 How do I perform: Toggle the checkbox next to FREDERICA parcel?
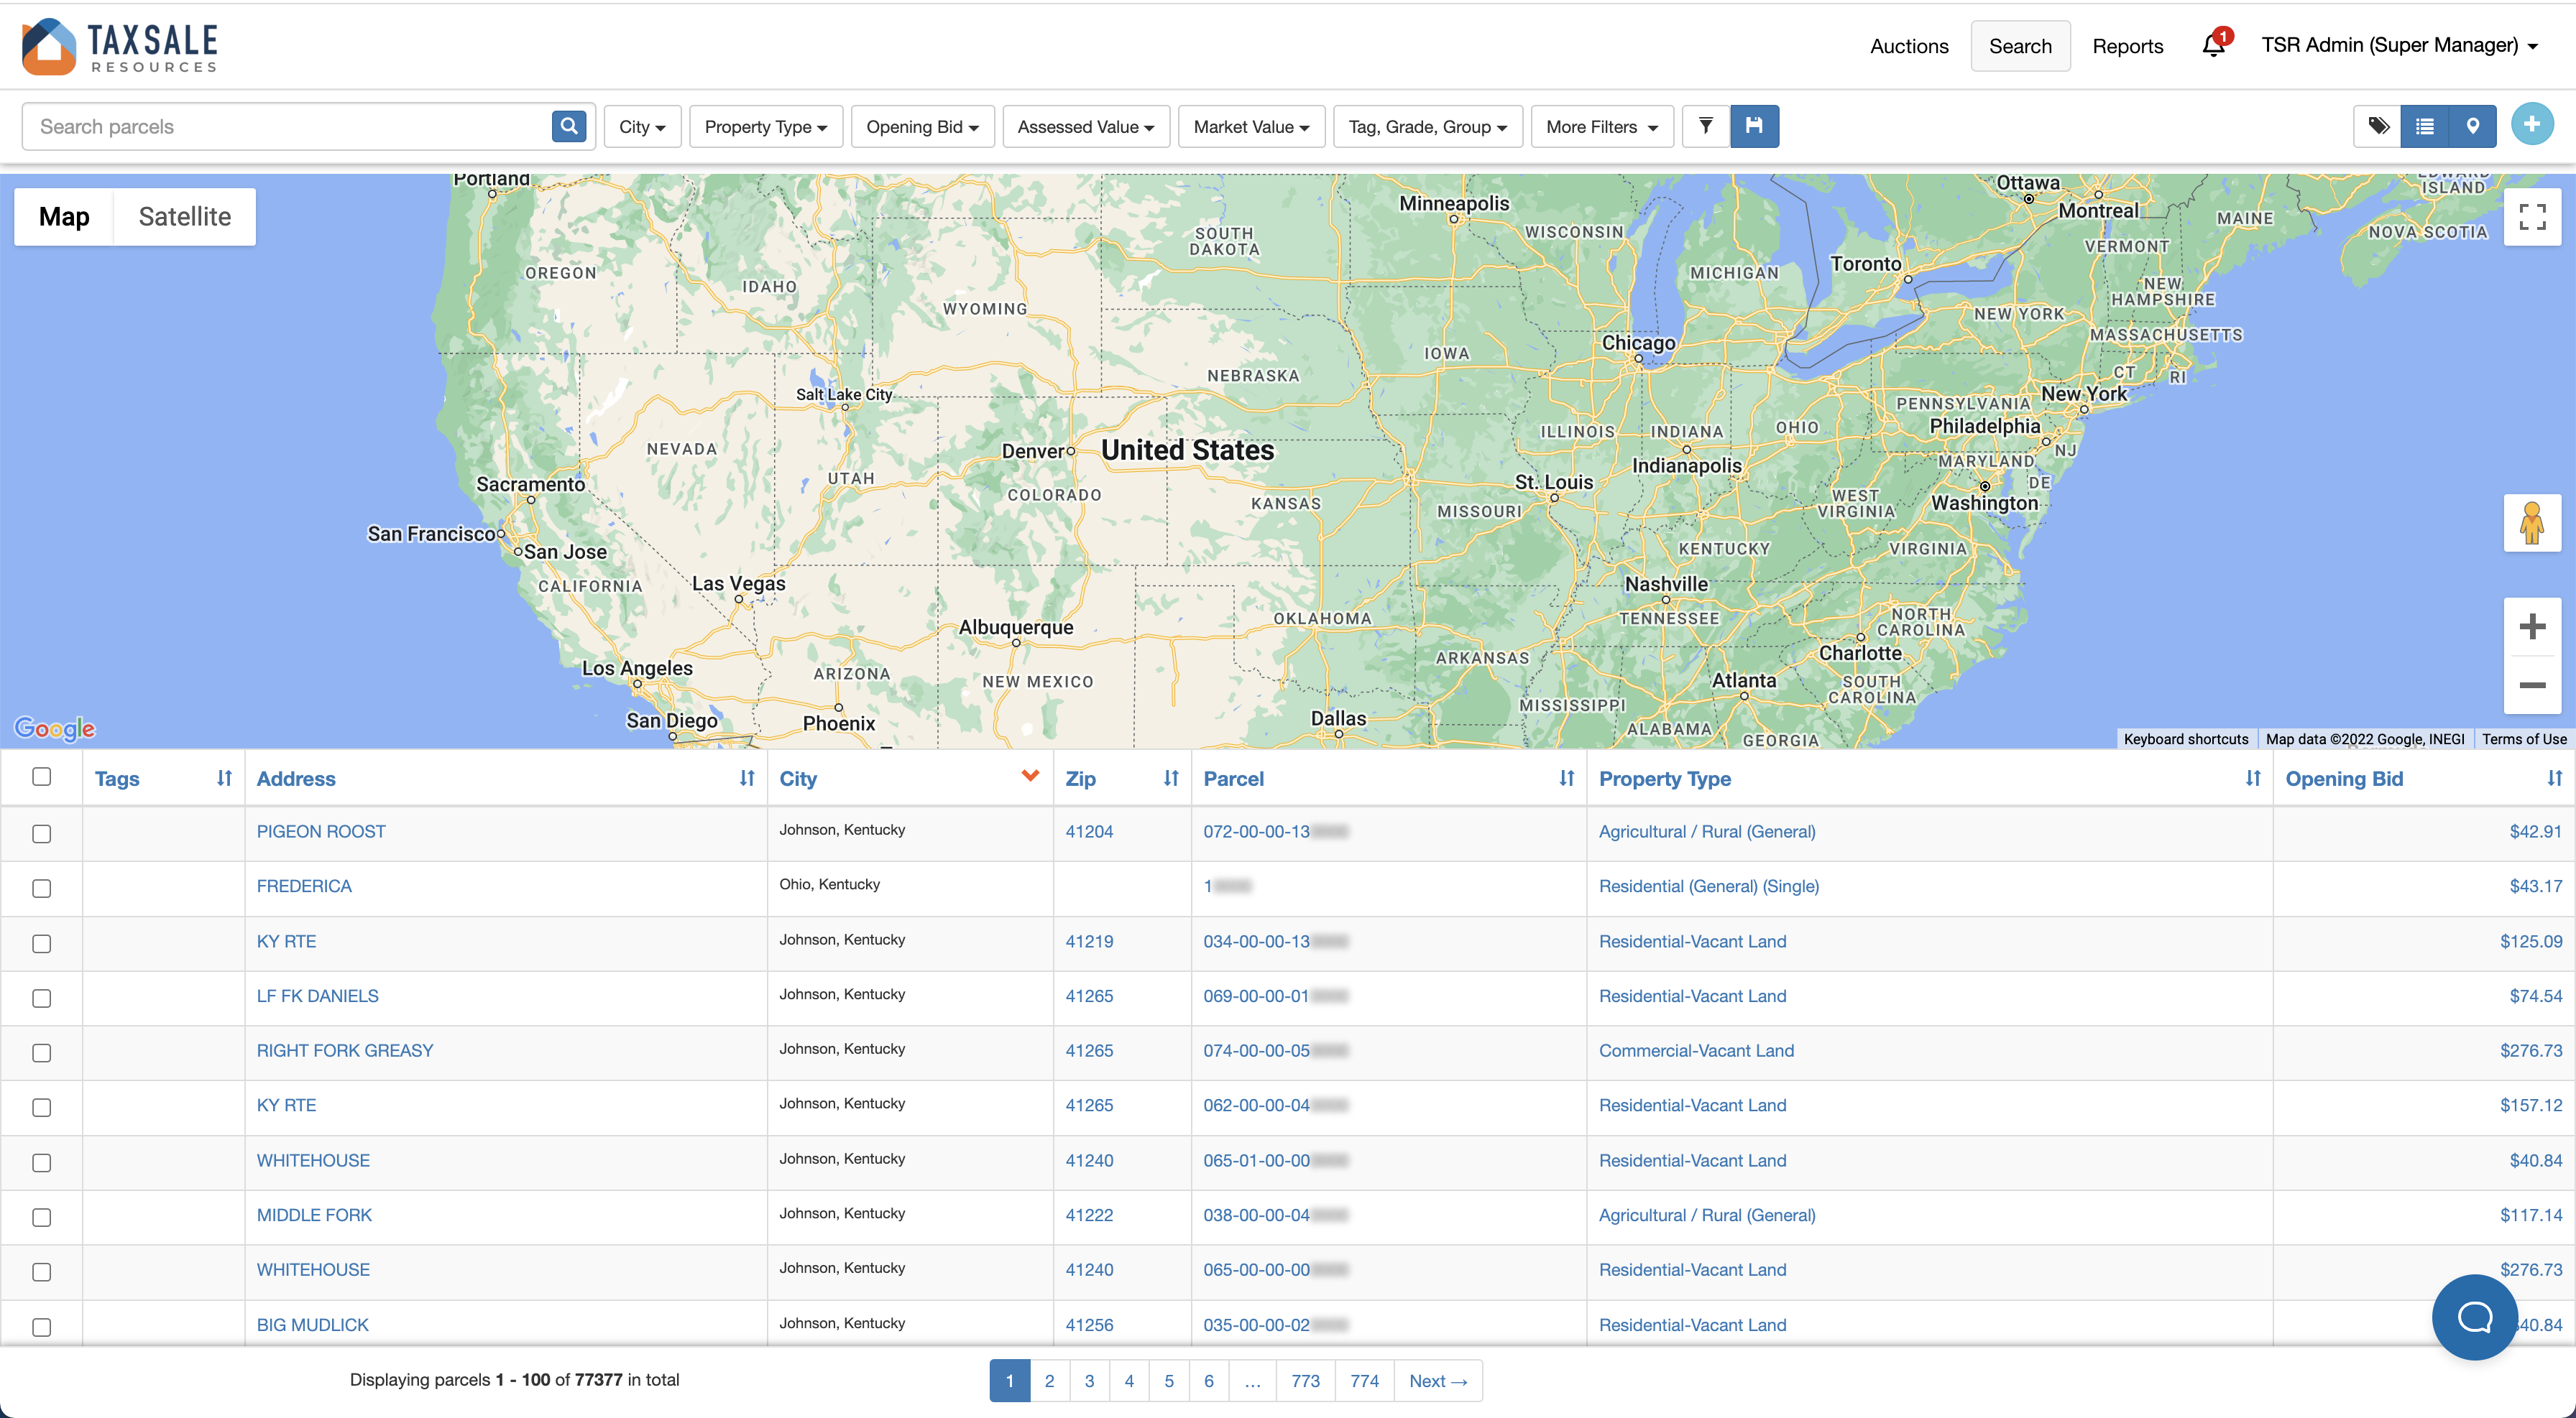[44, 886]
